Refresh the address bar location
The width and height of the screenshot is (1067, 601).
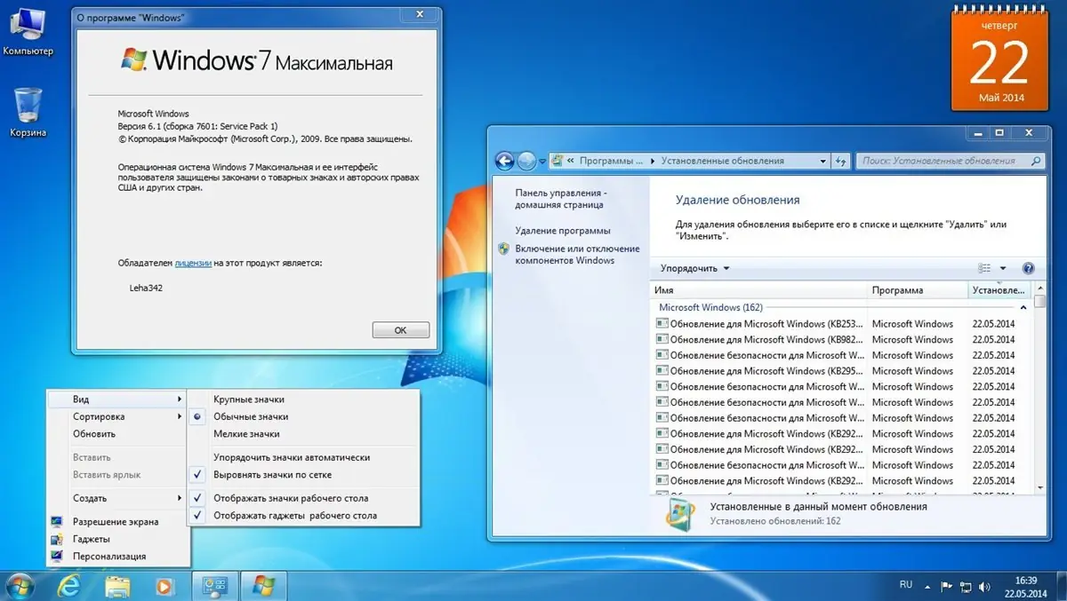pyautogui.click(x=841, y=161)
